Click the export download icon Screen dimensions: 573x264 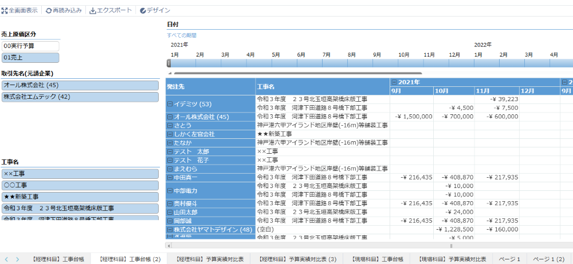click(93, 10)
